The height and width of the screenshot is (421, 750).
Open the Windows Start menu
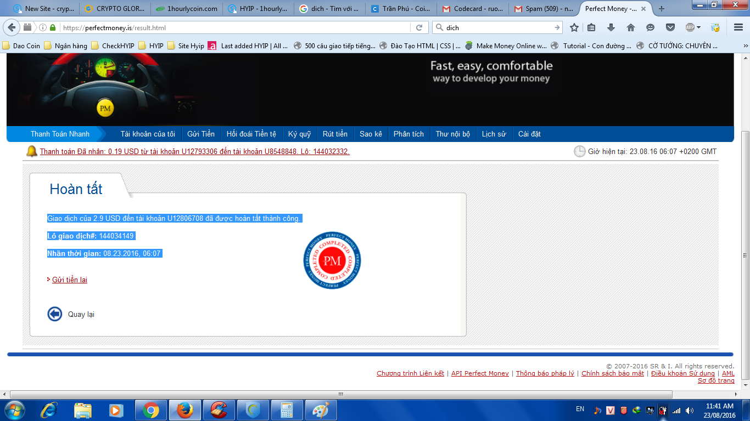pyautogui.click(x=15, y=410)
